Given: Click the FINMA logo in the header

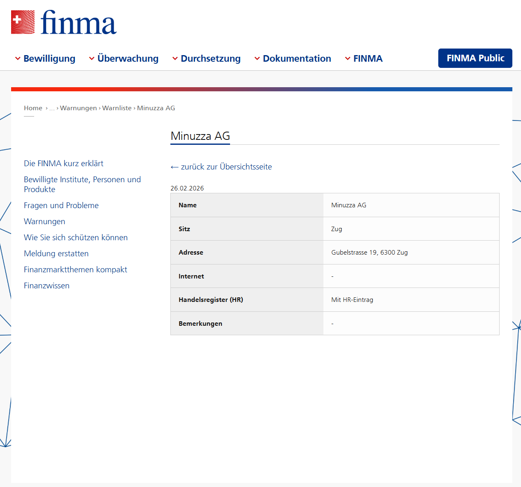Looking at the screenshot, I should 64,22.
